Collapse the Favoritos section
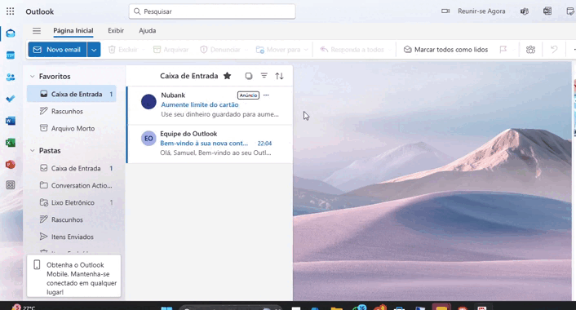Image resolution: width=576 pixels, height=310 pixels. pyautogui.click(x=33, y=77)
